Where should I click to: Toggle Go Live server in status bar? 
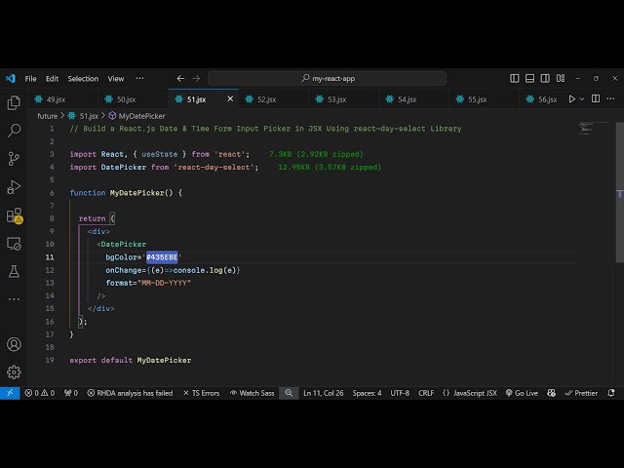[x=522, y=393]
